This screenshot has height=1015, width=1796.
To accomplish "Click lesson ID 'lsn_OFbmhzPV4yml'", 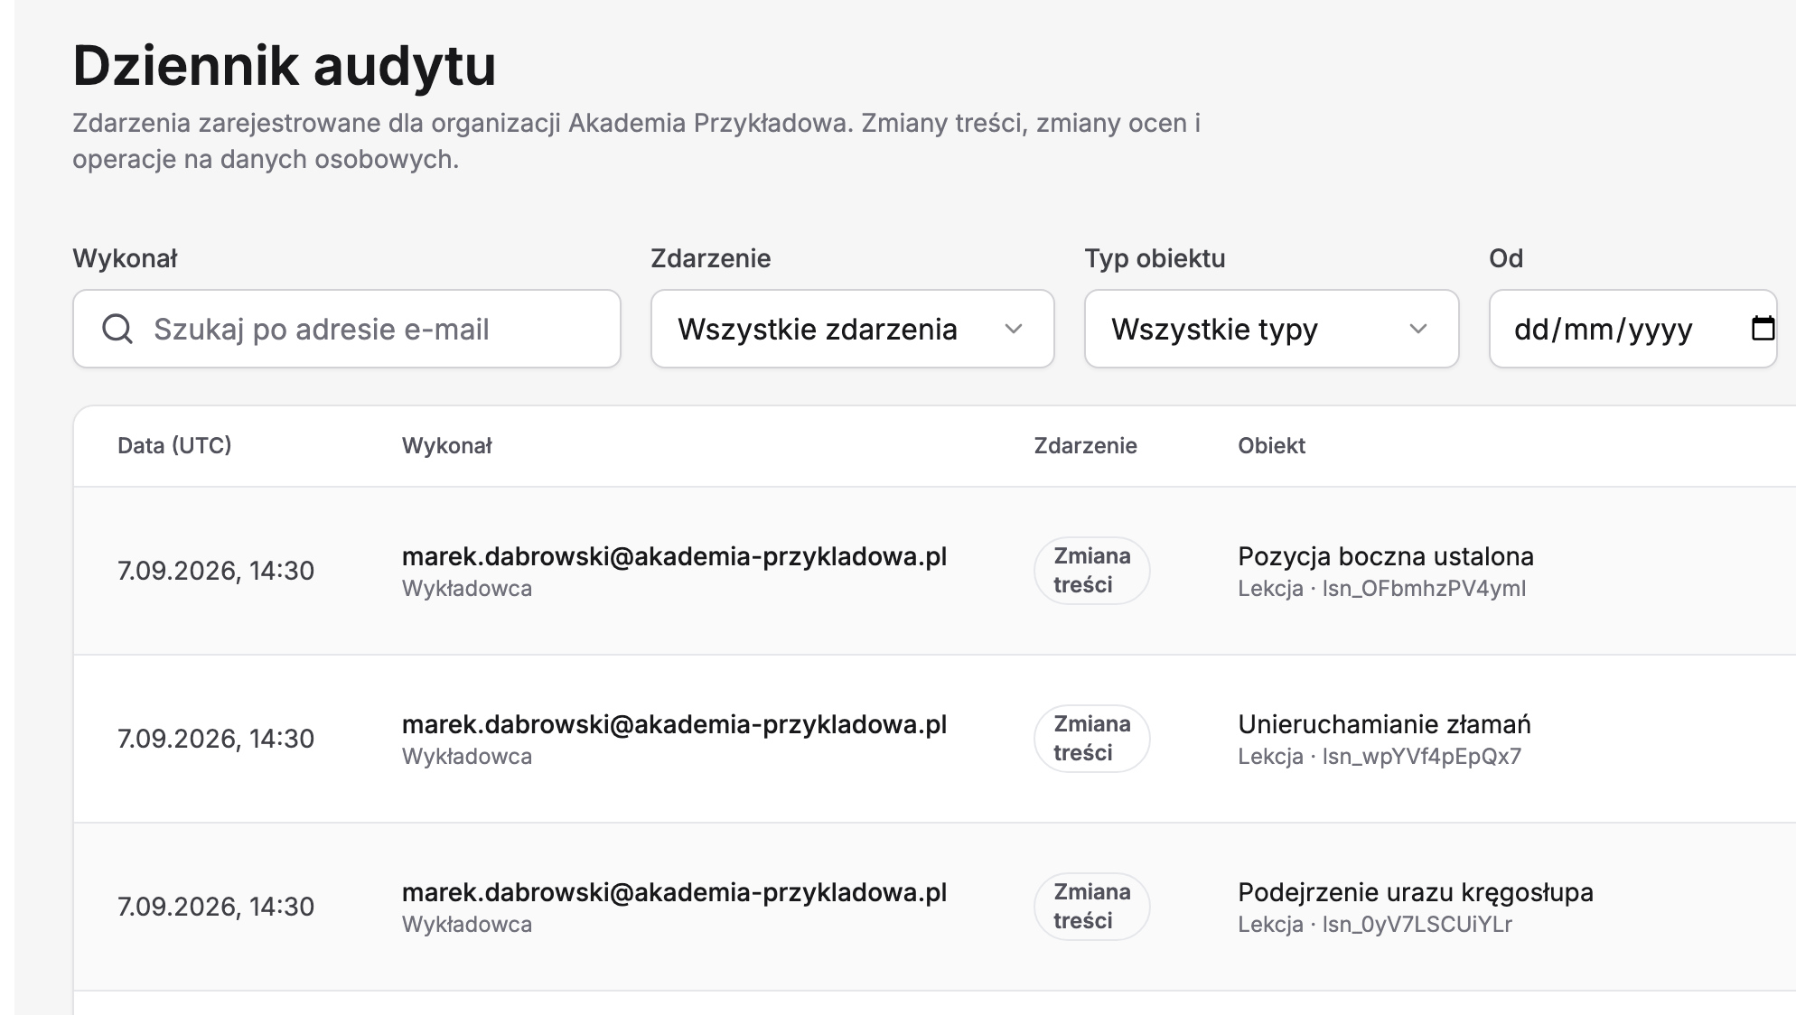I will (x=1424, y=589).
